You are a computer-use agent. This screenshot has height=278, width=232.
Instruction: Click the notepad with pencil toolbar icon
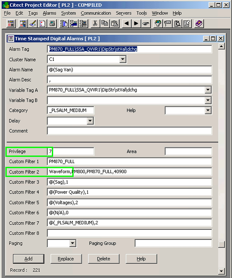coord(187,24)
